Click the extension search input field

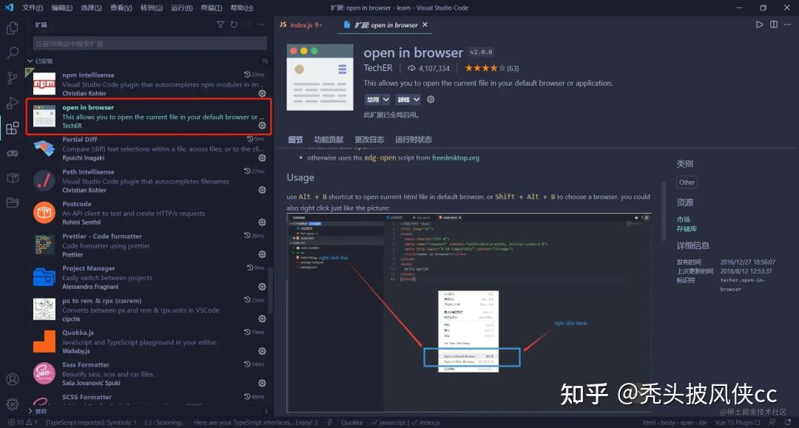coord(149,44)
